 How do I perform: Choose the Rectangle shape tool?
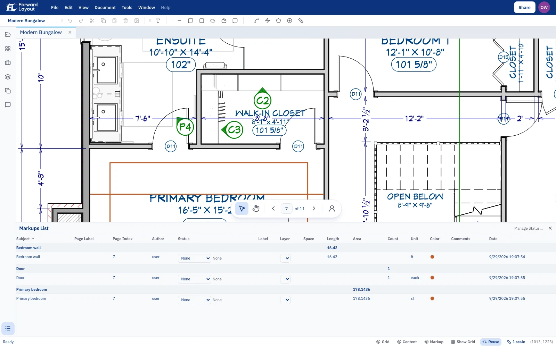click(x=202, y=21)
